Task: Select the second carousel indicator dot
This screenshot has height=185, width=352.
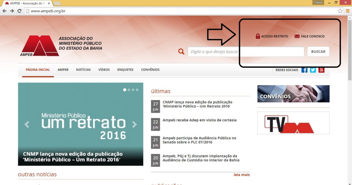Action: pyautogui.click(x=129, y=90)
